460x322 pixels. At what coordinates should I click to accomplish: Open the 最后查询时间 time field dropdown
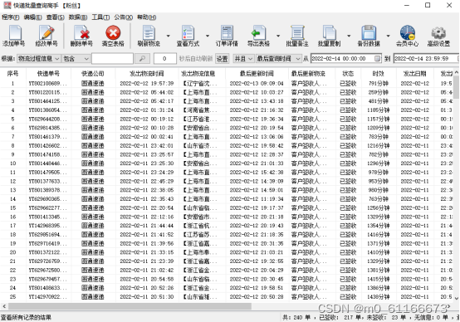point(279,59)
